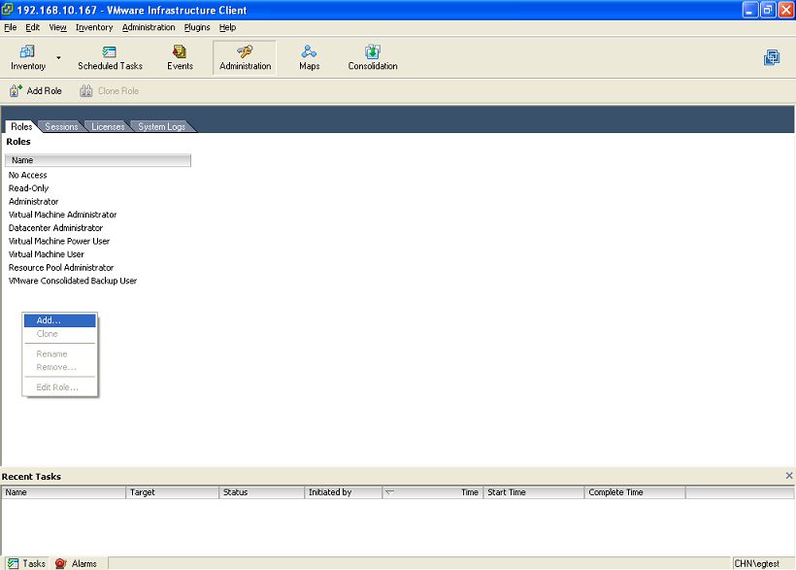Image resolution: width=796 pixels, height=570 pixels.
Task: Choose Add... in the context menu
Action: click(x=60, y=320)
